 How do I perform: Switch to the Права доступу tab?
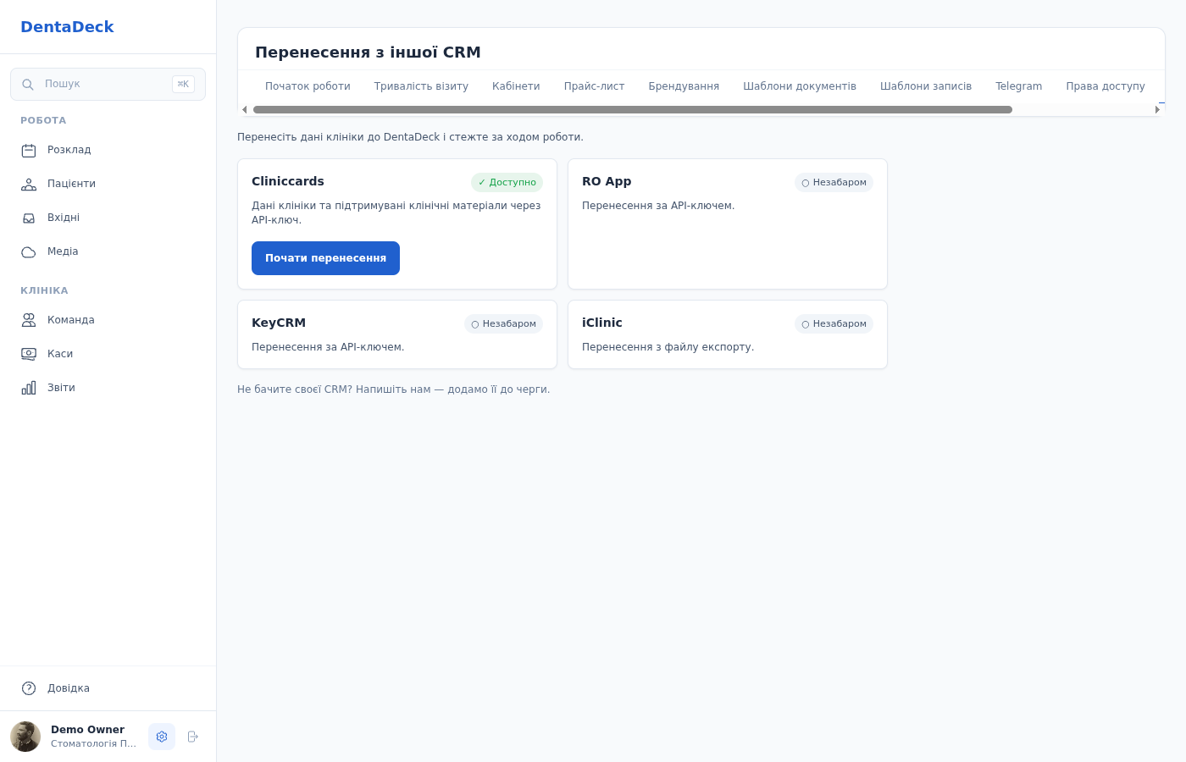coord(1106,86)
